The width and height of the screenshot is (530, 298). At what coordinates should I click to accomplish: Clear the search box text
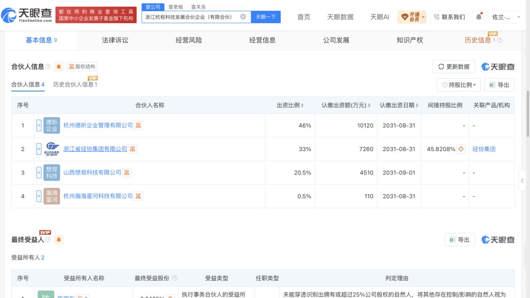point(243,17)
